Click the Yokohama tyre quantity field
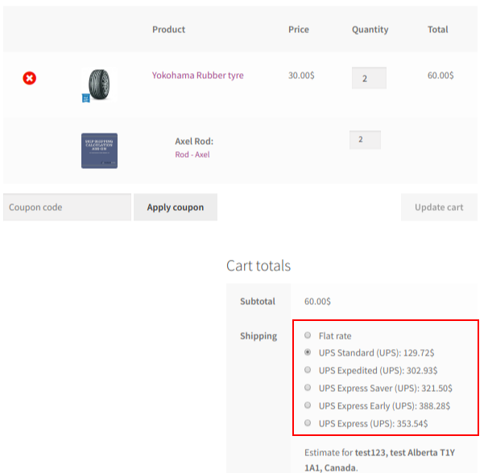488x473 pixels. (369, 78)
